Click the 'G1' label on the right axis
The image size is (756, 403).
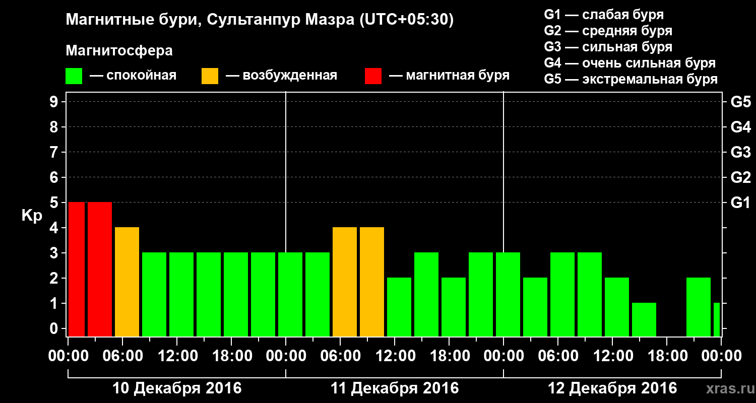coord(740,203)
